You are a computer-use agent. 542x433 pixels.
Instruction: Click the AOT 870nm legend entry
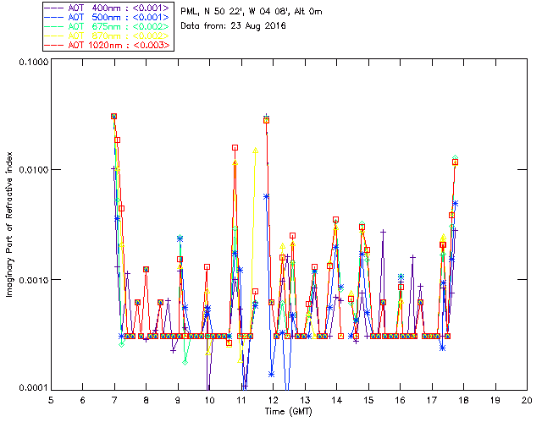[108, 36]
